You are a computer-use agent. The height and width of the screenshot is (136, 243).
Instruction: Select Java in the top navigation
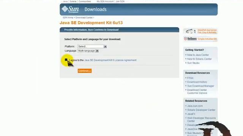pyautogui.click(x=65, y=2)
